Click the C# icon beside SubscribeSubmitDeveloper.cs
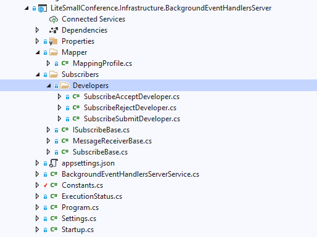 coord(76,119)
